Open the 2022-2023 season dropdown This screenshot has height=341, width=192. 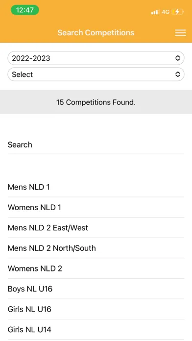[x=96, y=58]
